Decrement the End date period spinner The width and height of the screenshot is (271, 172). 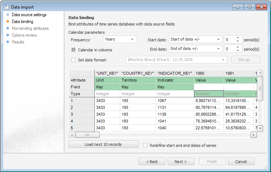click(238, 51)
